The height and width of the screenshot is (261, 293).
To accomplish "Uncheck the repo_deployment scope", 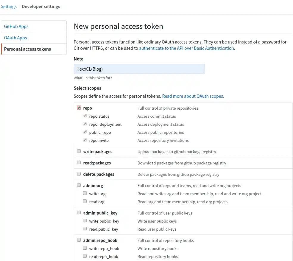I will tap(85, 124).
